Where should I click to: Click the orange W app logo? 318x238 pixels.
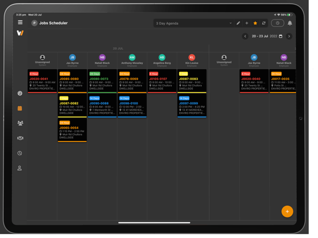coord(20,33)
